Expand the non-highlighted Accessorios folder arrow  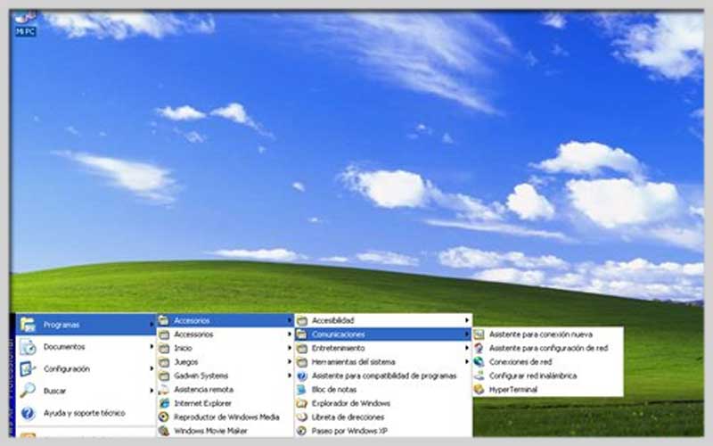coord(289,334)
